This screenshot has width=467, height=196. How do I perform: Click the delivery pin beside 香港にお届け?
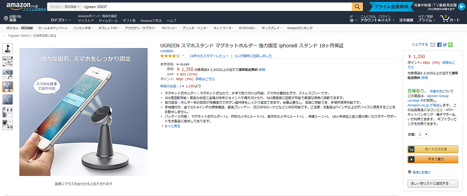coord(409,172)
